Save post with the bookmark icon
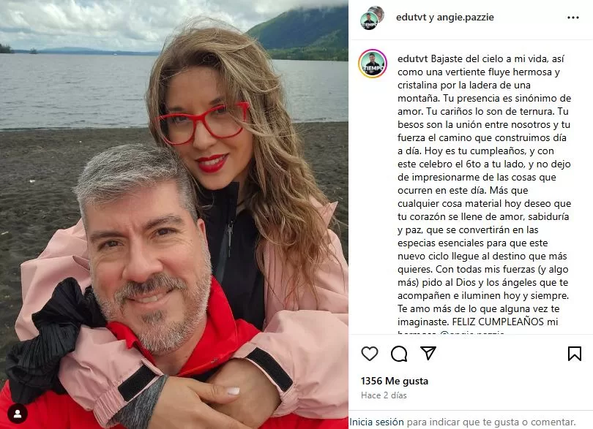Viewport: 593px width, 429px height. click(575, 354)
